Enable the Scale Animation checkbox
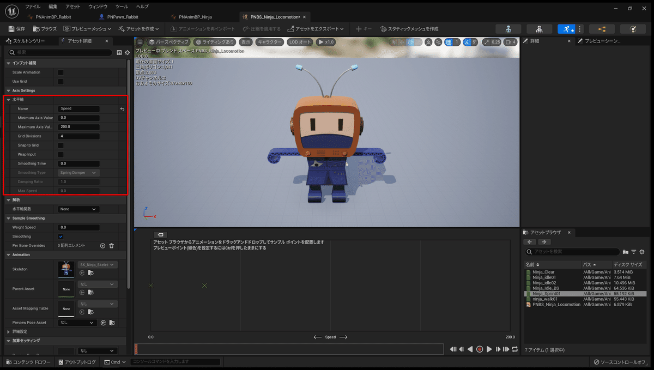Viewport: 654px width, 370px height. click(61, 72)
